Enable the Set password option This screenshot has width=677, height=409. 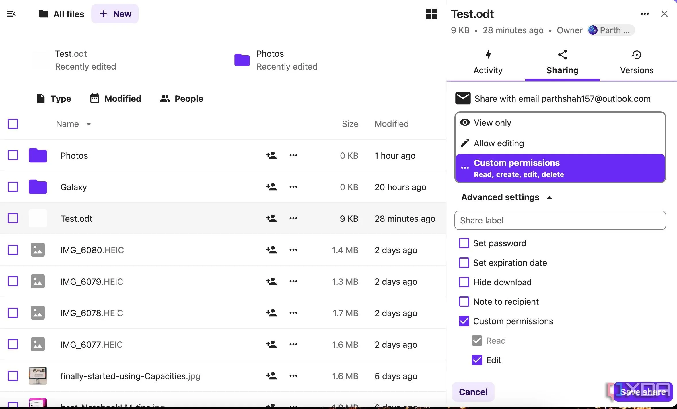464,243
